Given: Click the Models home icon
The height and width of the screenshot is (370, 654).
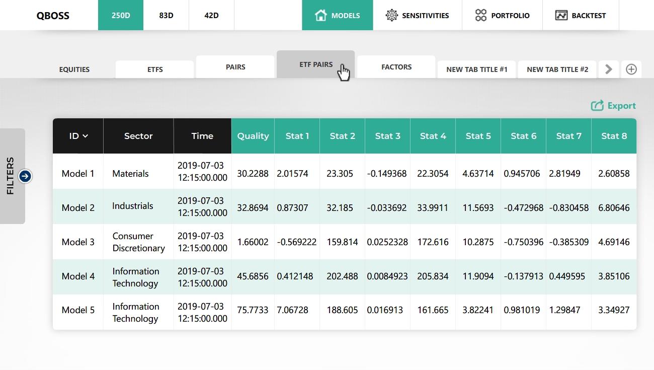Looking at the screenshot, I should (320, 15).
